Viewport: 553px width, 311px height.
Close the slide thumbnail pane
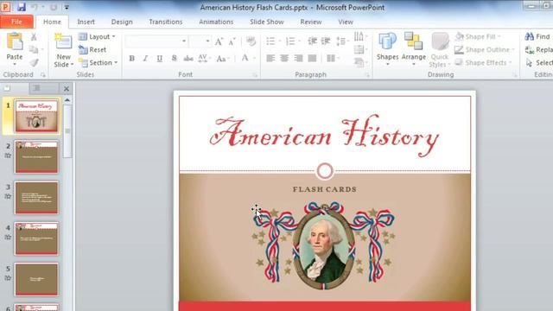pyautogui.click(x=67, y=88)
